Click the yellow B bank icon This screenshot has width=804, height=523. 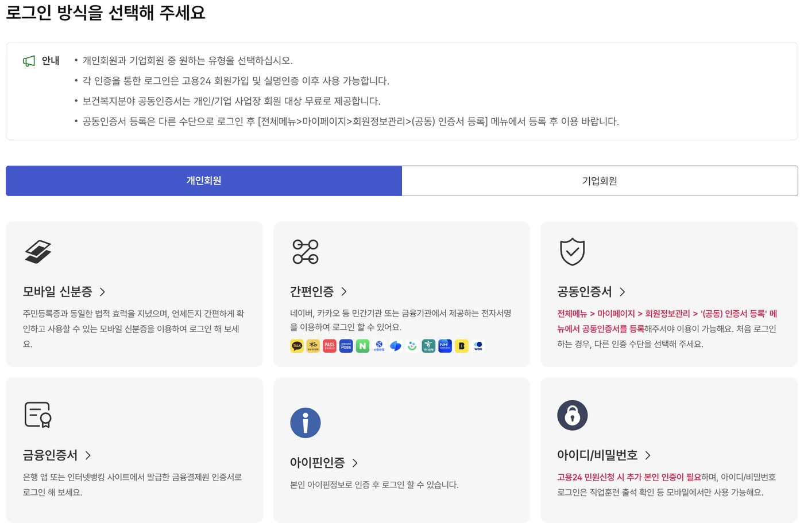pos(462,346)
